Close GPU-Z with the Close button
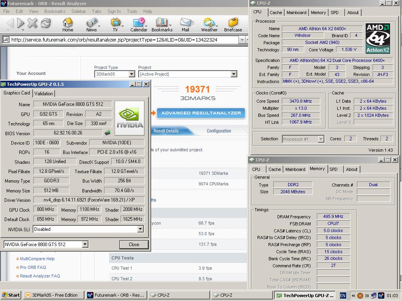Viewport: 402px width, 301px height. point(134,245)
